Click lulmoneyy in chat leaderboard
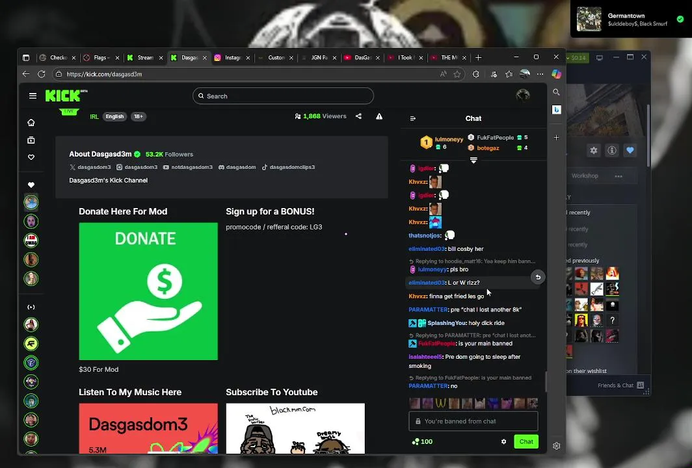The height and width of the screenshot is (468, 692). pyautogui.click(x=449, y=139)
